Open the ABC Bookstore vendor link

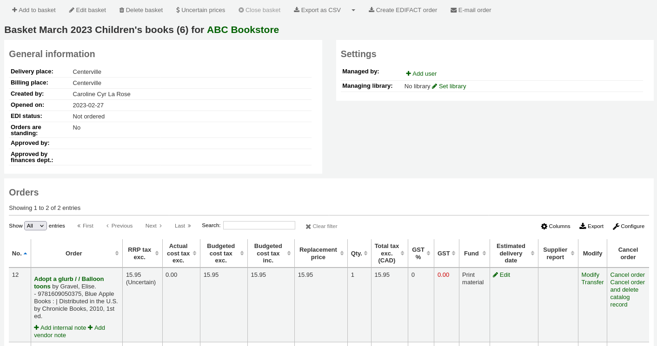(243, 30)
